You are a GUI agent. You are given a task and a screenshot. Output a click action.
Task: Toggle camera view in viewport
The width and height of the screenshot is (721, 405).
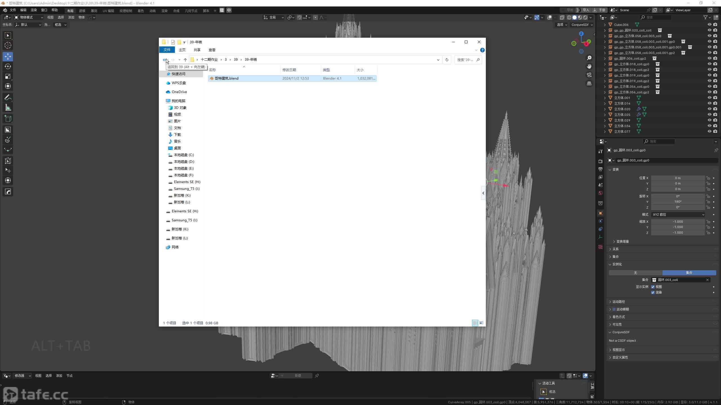(589, 75)
